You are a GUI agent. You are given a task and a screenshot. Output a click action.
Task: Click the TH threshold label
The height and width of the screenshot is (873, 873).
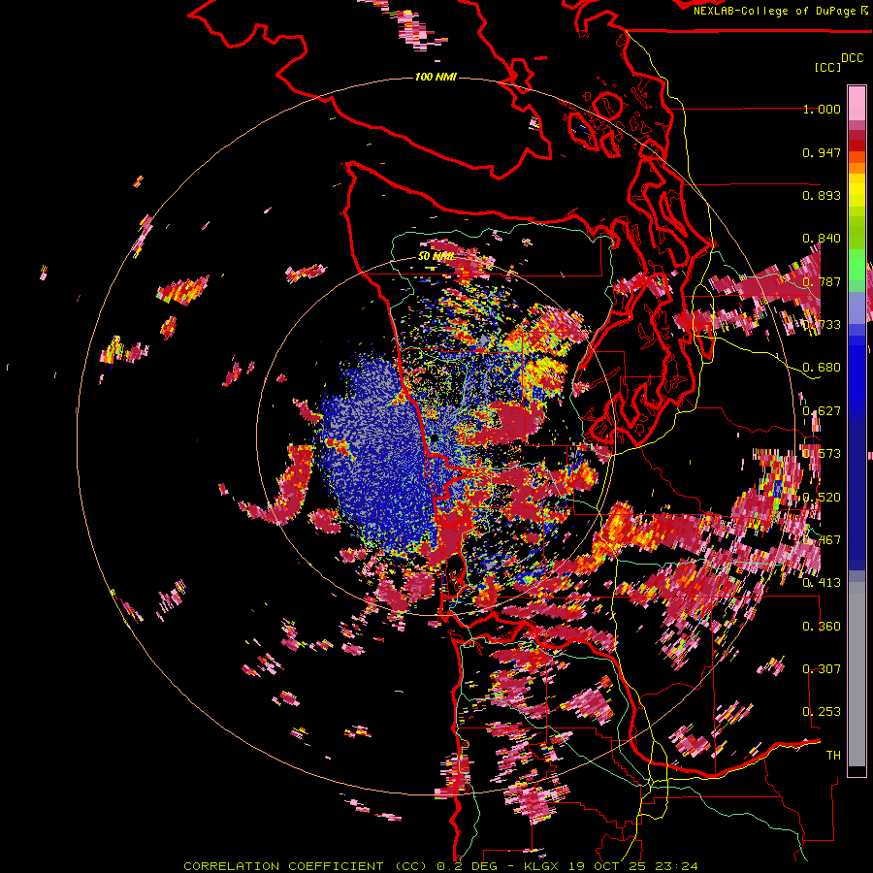click(833, 756)
